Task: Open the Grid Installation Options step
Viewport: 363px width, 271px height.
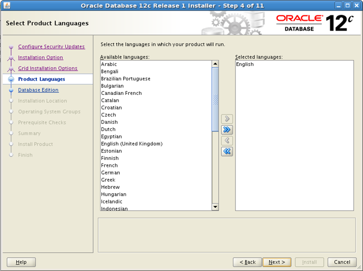Action: (48, 68)
